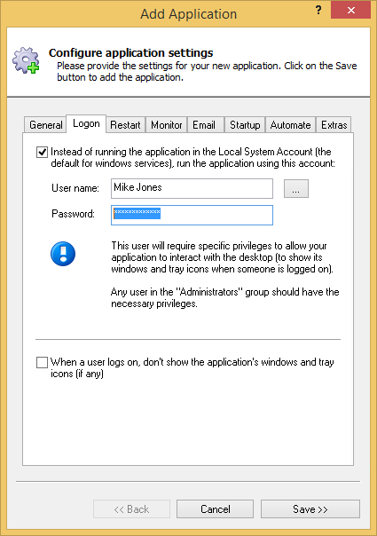The height and width of the screenshot is (536, 377).
Task: Click the << Back button
Action: click(131, 509)
